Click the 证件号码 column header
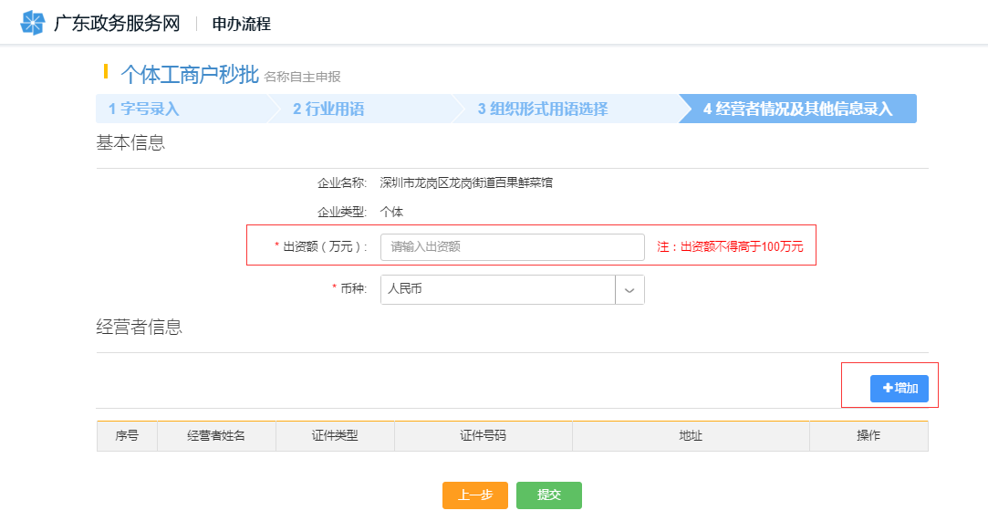This screenshot has width=988, height=521. 483,436
